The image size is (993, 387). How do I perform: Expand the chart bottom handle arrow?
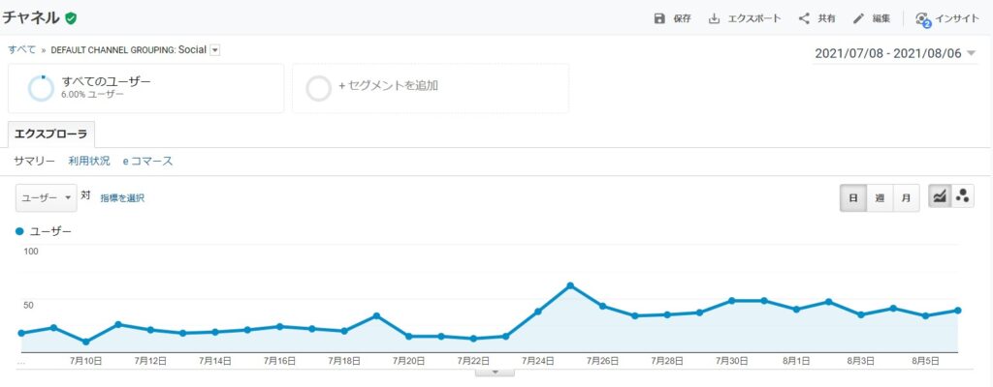[495, 372]
